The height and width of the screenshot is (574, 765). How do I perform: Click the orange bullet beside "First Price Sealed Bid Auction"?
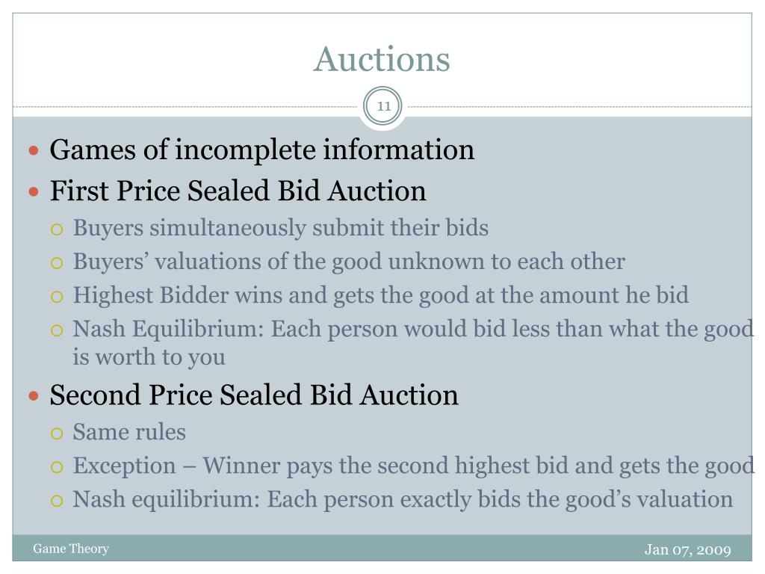coord(34,191)
